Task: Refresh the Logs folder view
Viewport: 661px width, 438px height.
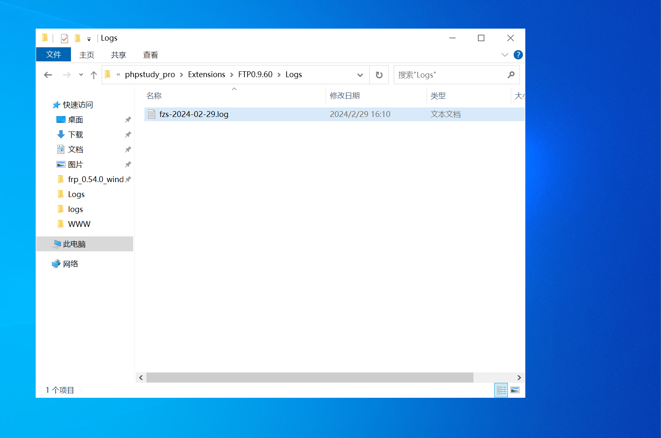Action: pos(379,75)
